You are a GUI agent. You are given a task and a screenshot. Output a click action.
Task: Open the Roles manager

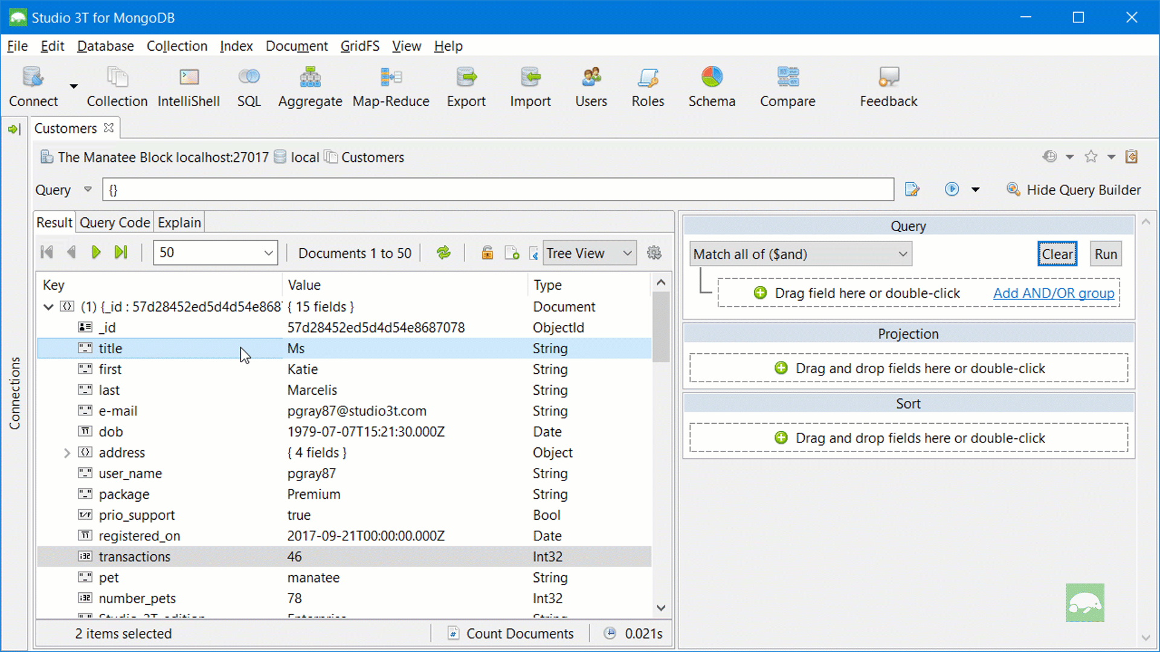coord(648,77)
